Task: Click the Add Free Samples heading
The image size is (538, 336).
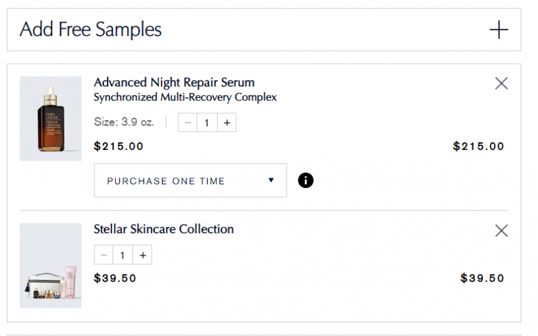Action: [91, 29]
